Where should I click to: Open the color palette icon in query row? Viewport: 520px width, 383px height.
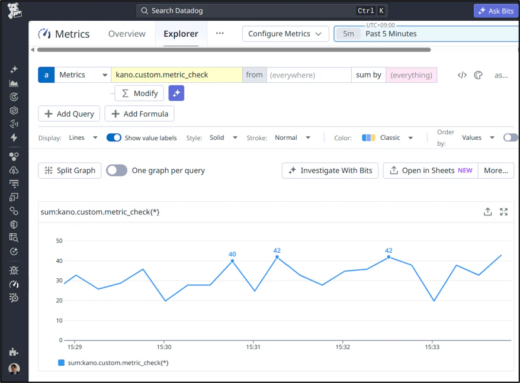pos(478,75)
